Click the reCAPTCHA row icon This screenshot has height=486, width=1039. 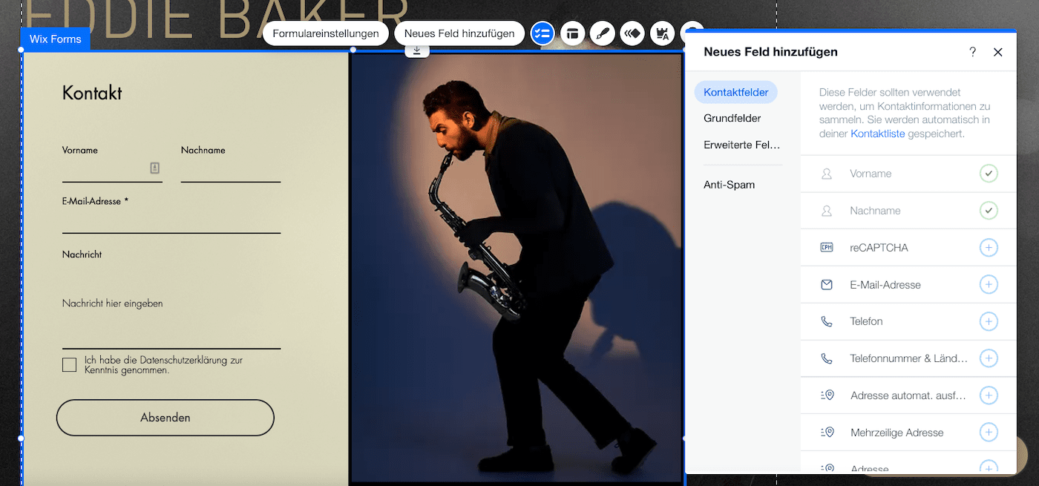pos(827,248)
